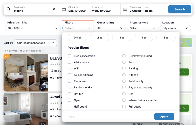Tick the Pet-friendly checkbox
Screen dimensions: 196x125
coord(124,81)
